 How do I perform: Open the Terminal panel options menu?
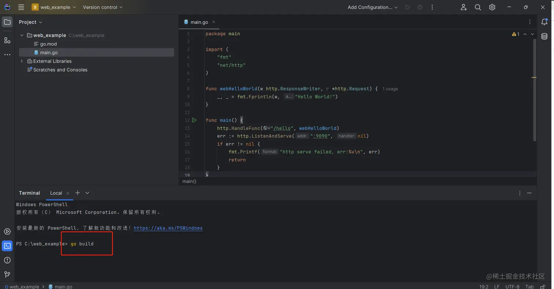(520, 193)
